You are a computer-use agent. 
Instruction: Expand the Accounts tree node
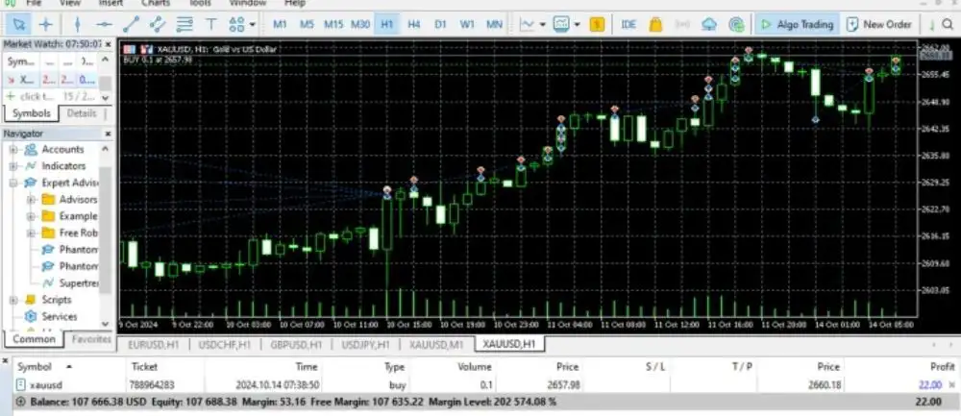click(13, 150)
